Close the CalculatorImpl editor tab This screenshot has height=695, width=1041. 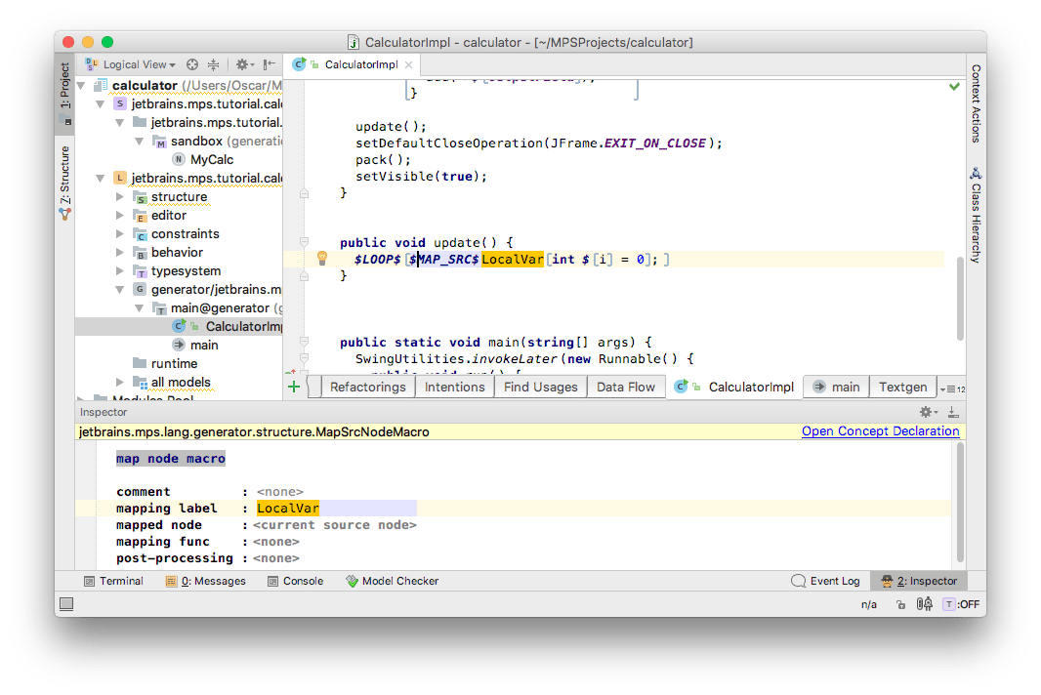[x=407, y=64]
